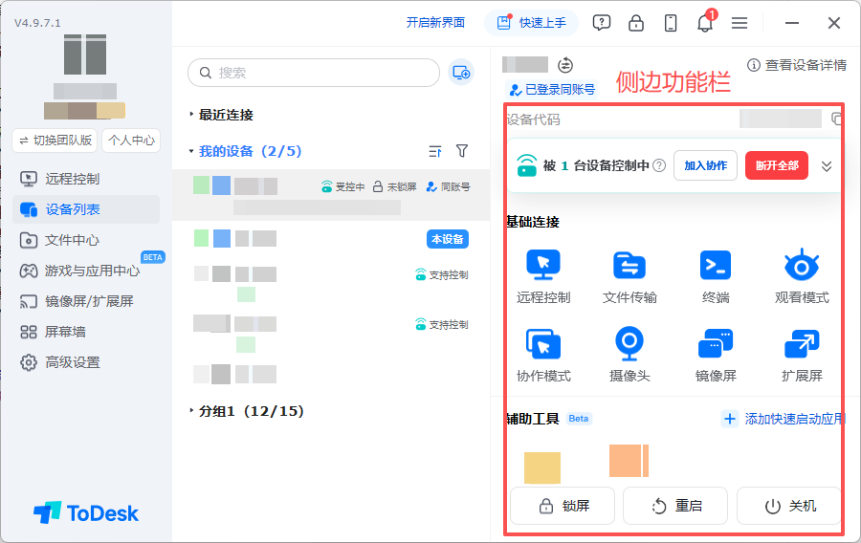This screenshot has width=861, height=543.
Task: Copy the 设备代码 device code
Action: point(836,119)
